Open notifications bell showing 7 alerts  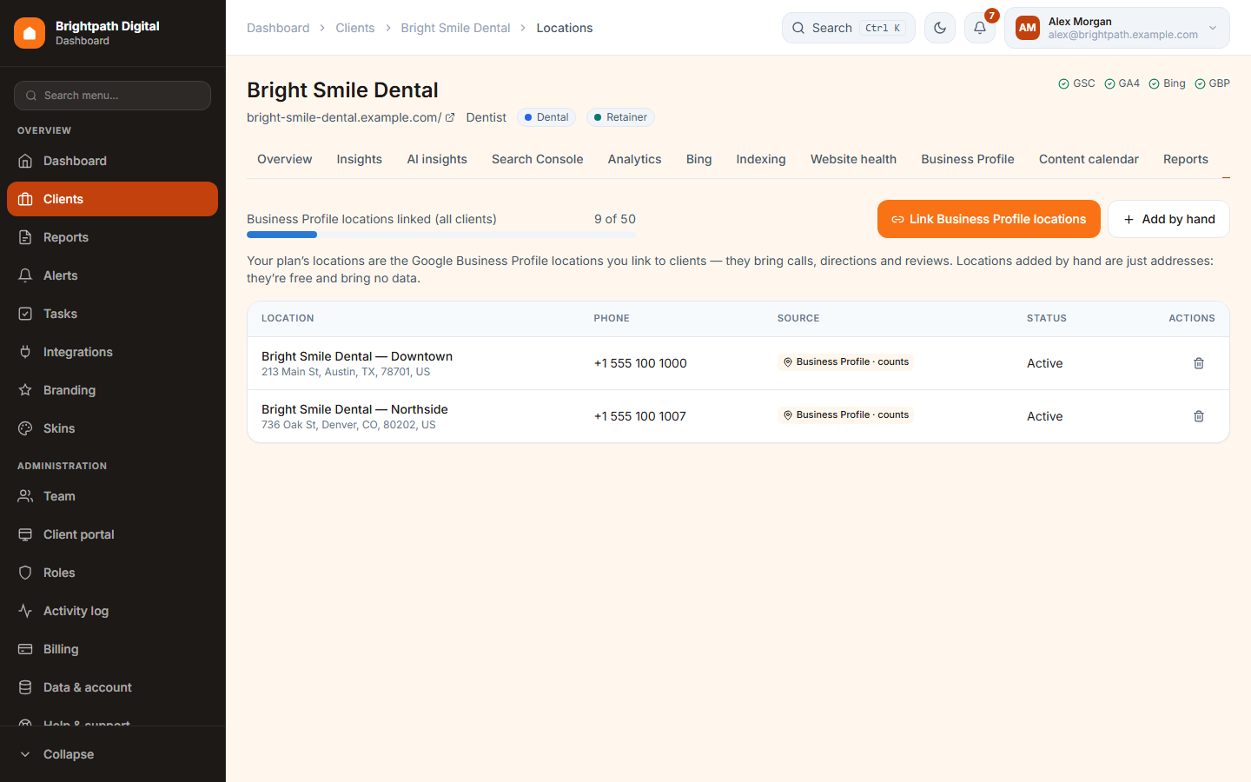(979, 28)
